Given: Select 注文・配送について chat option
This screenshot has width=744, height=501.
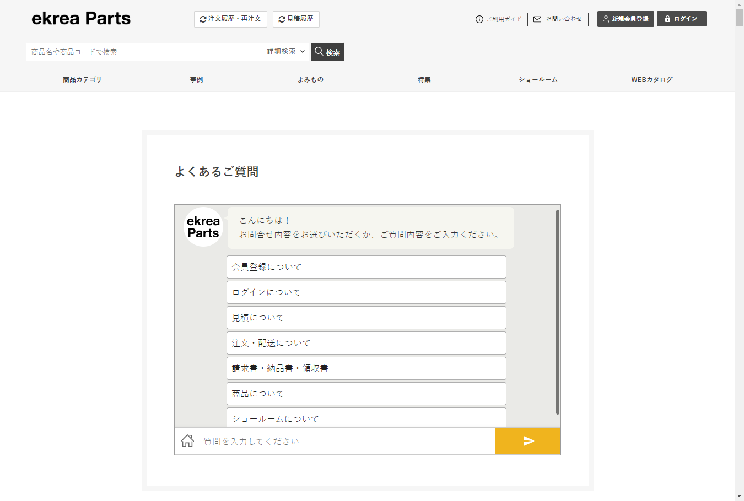Looking at the screenshot, I should coord(366,343).
